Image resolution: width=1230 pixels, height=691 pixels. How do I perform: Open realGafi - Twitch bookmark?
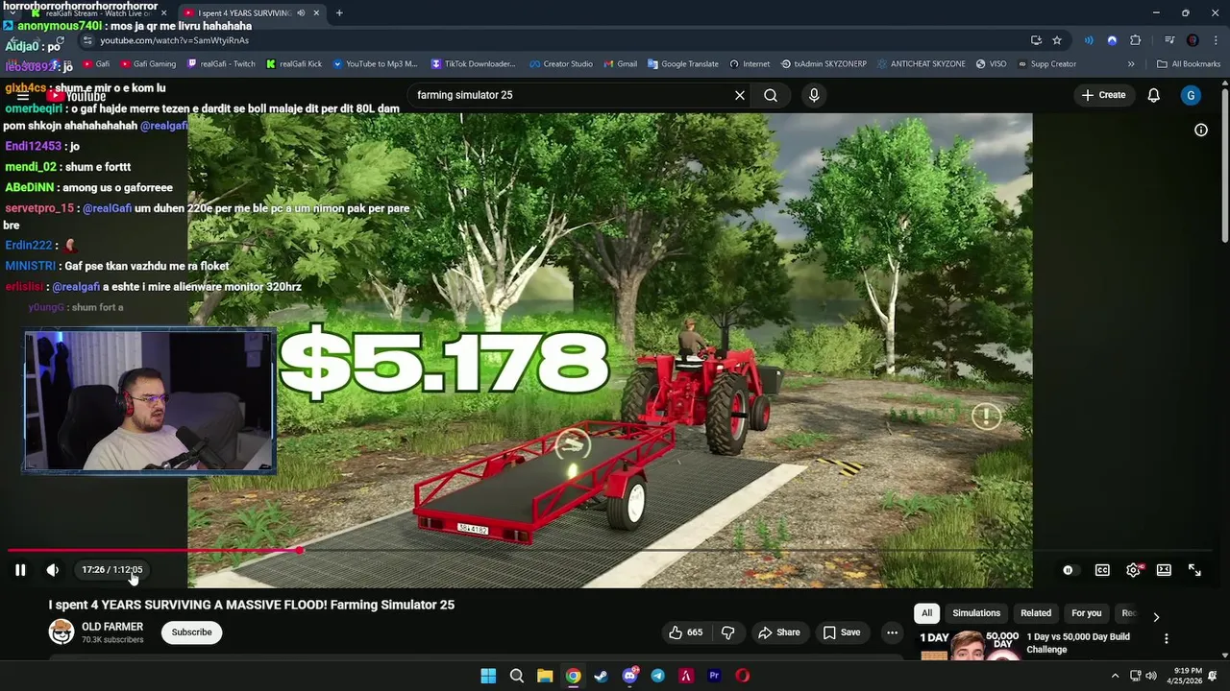[x=221, y=64]
